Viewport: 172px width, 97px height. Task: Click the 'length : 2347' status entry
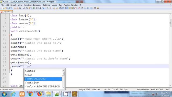point(85,89)
